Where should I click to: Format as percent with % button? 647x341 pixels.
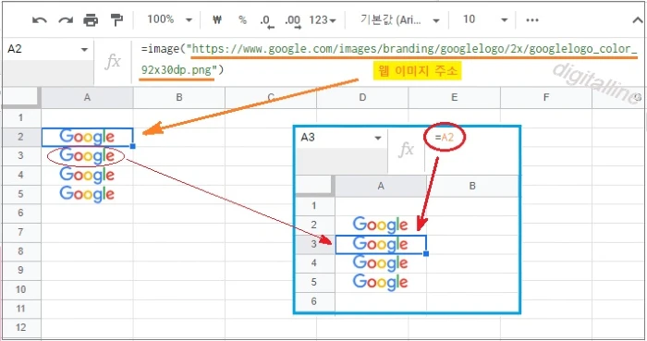(x=242, y=19)
